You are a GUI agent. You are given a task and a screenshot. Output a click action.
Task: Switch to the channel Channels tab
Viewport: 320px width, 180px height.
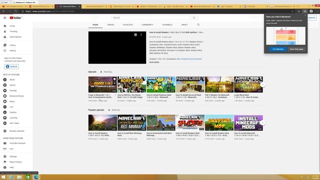pyautogui.click(x=167, y=24)
